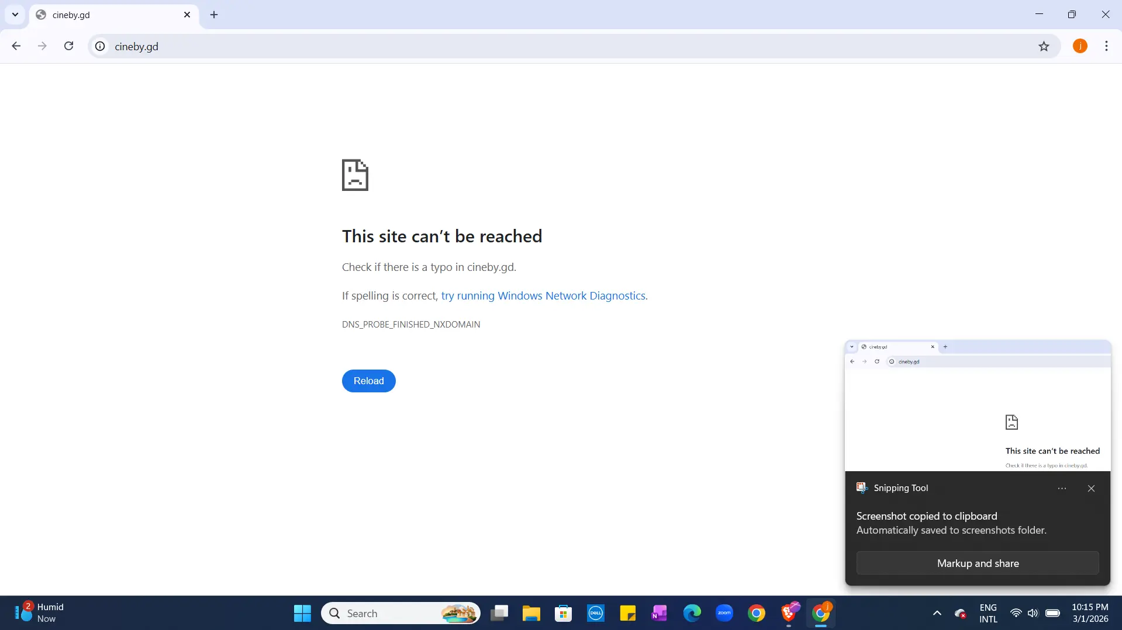Open Brave browser from taskbar
This screenshot has width=1122, height=630.
[789, 613]
